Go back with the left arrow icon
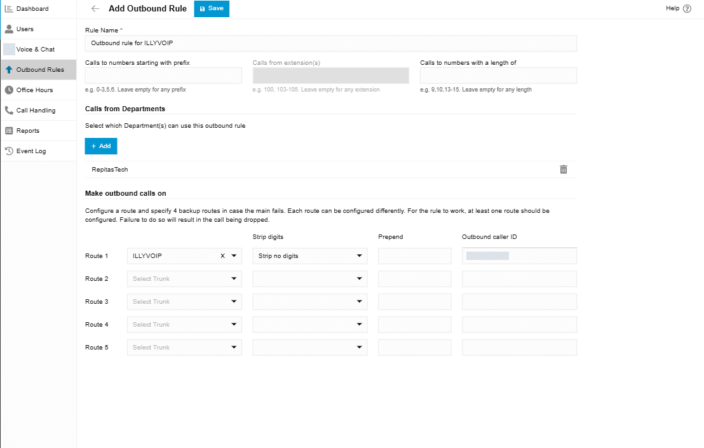704x448 pixels. (95, 8)
